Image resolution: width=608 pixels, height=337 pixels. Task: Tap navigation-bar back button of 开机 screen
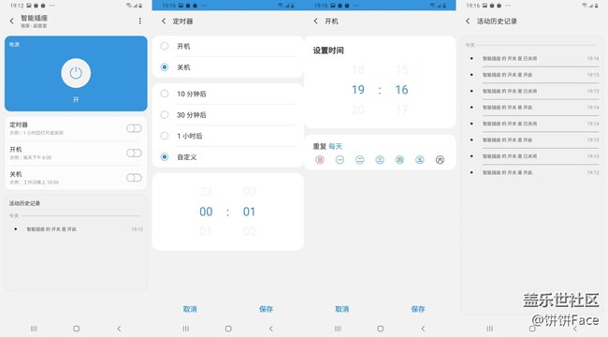coord(423,329)
